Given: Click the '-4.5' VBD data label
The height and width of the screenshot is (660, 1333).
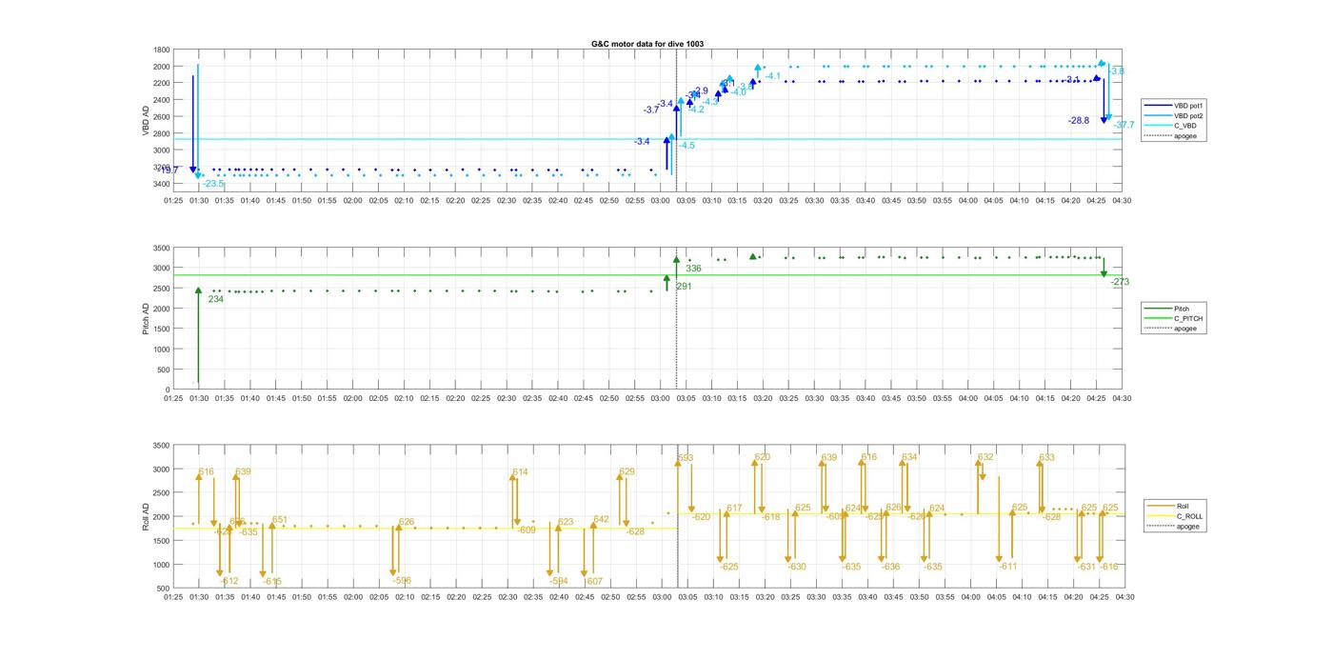Looking at the screenshot, I should (686, 146).
